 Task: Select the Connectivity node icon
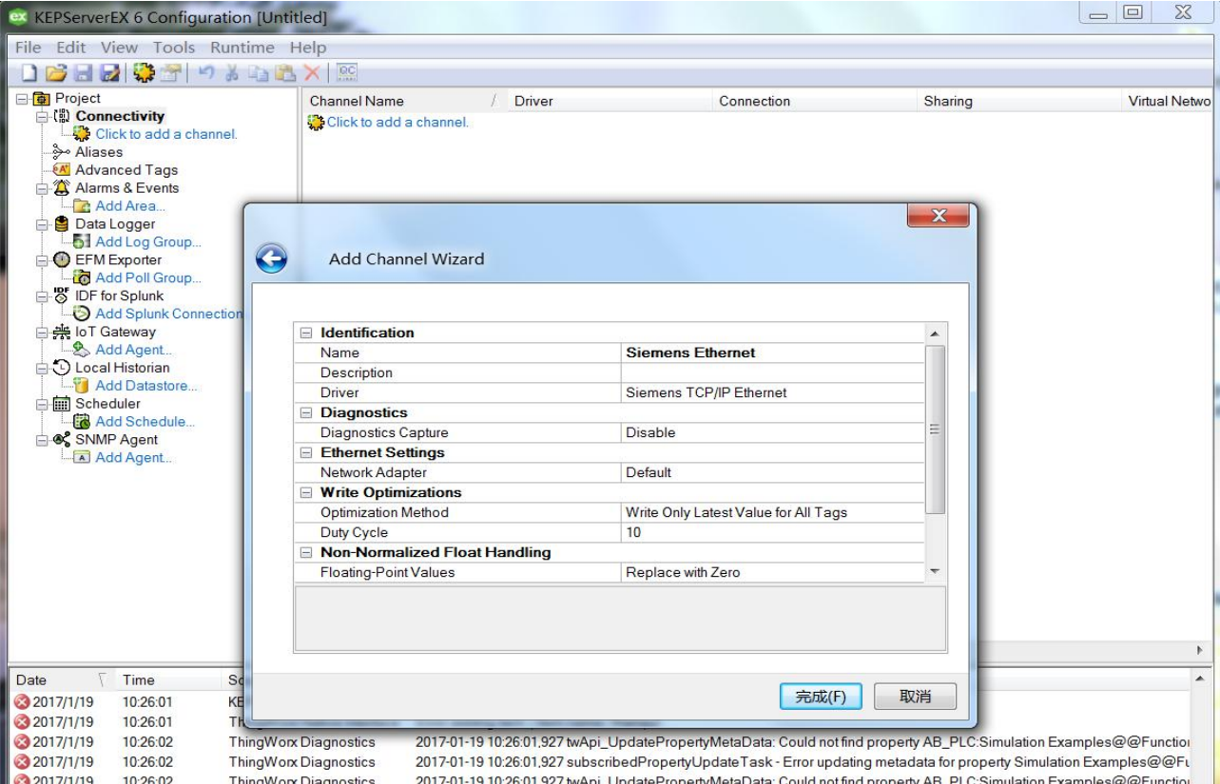click(62, 116)
